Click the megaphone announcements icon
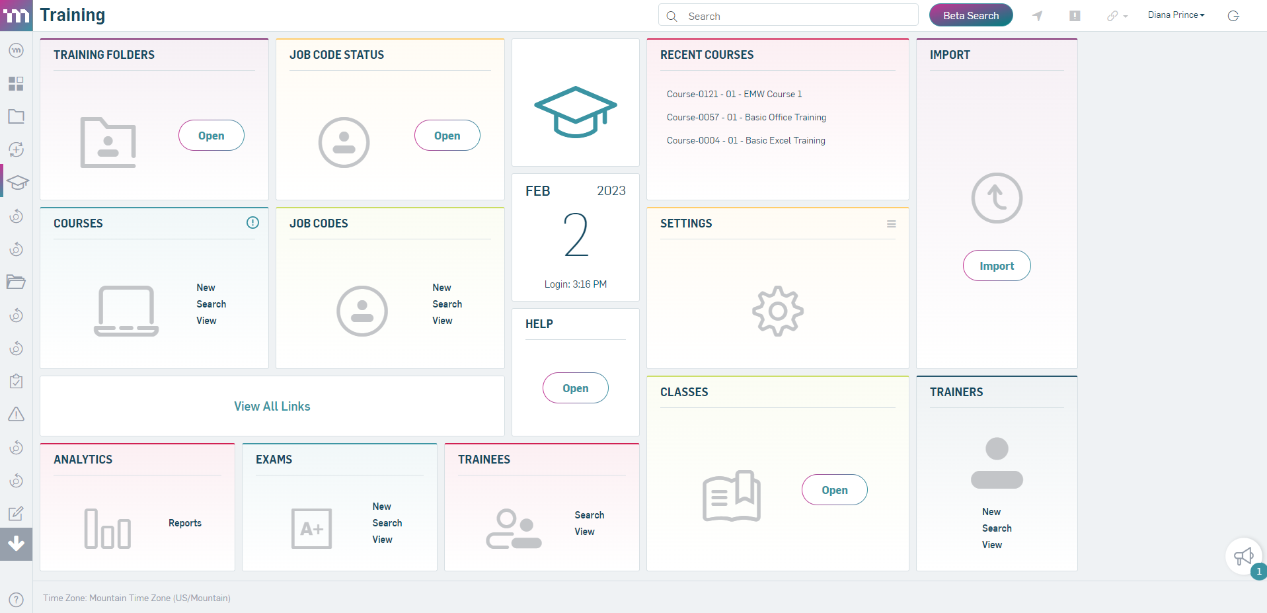The height and width of the screenshot is (613, 1267). (1243, 556)
